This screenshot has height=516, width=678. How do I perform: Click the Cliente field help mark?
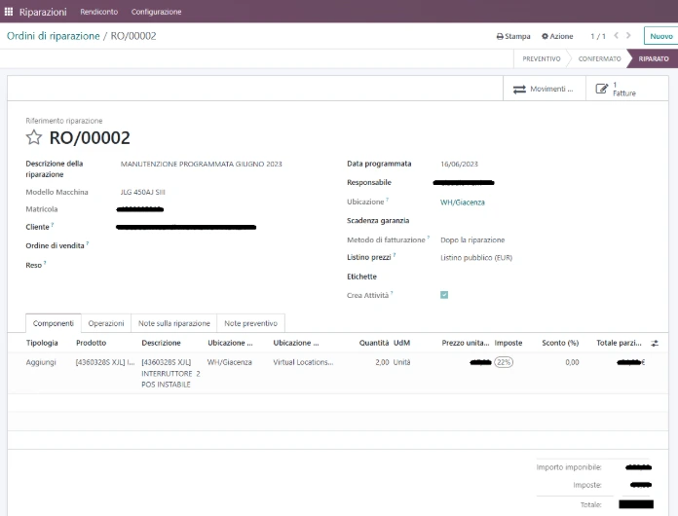coord(53,224)
